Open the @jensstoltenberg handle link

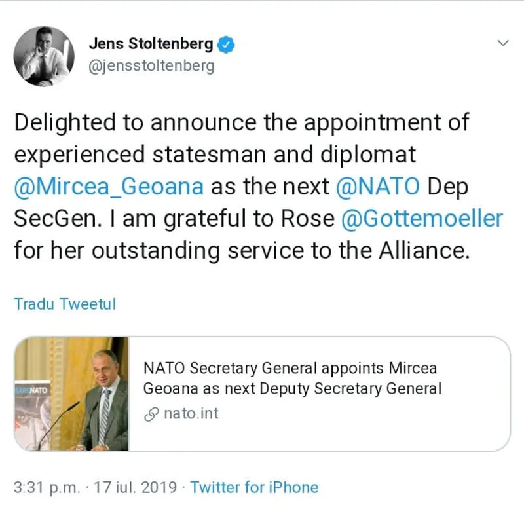coord(151,66)
